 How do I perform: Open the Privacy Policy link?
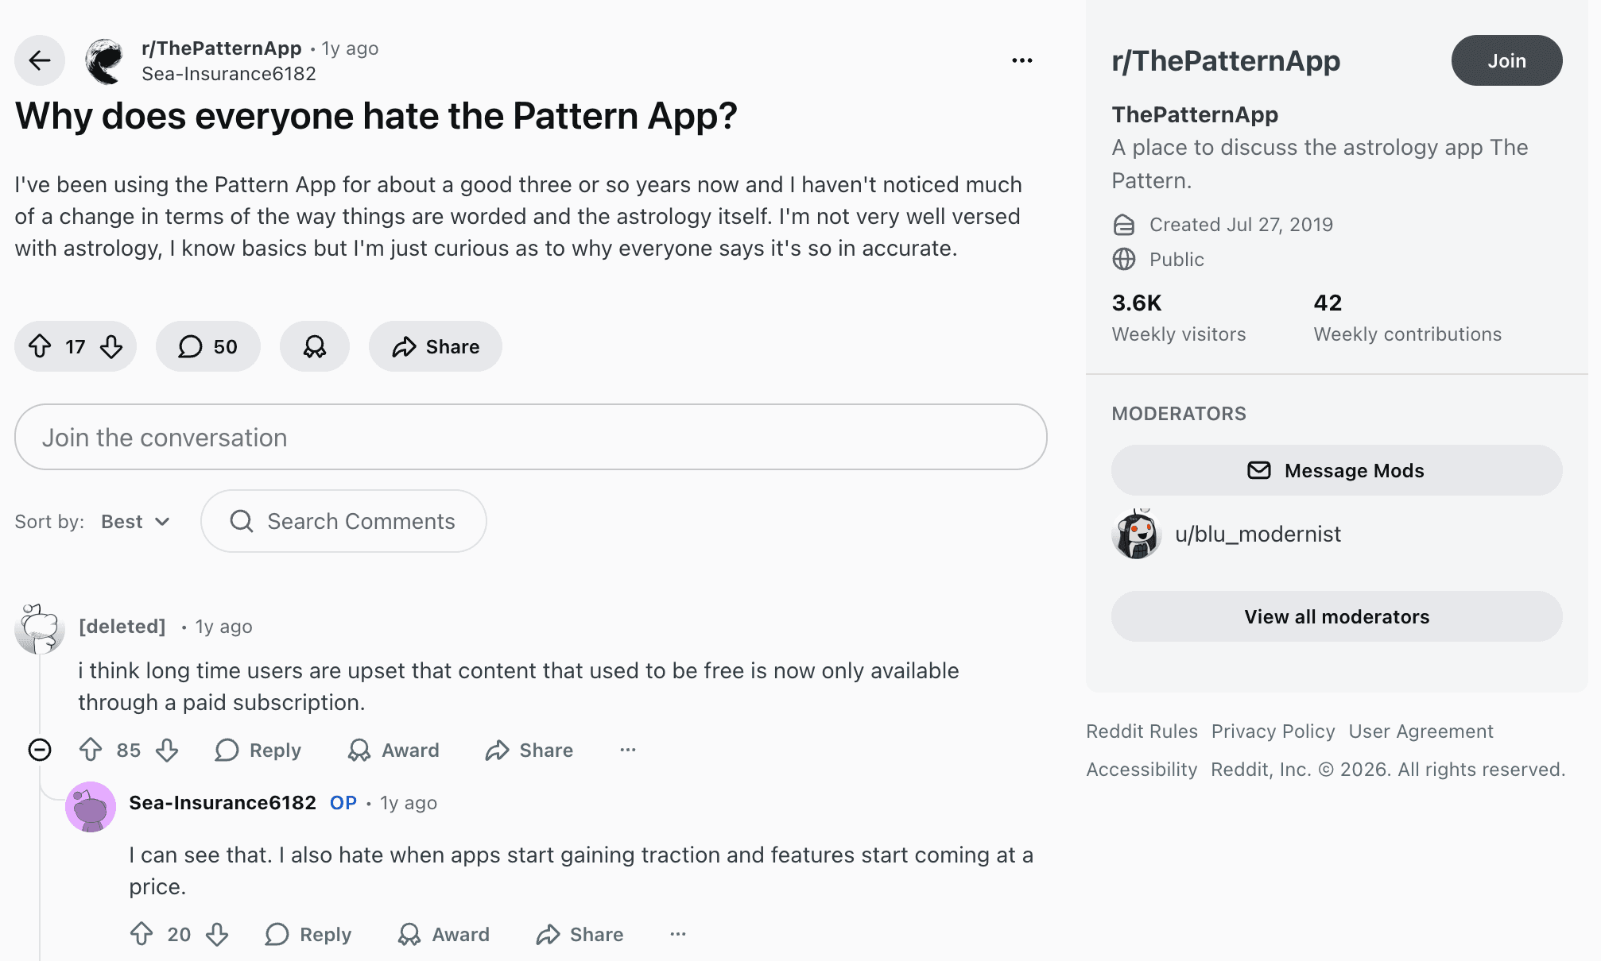1273,731
